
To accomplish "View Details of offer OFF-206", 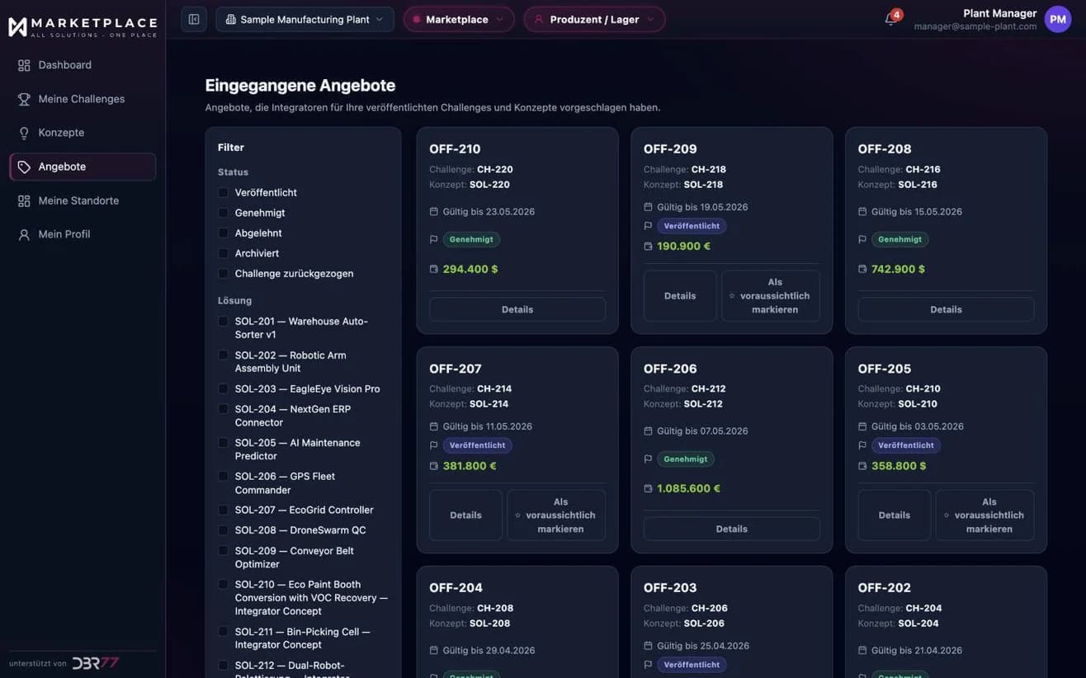I will [x=732, y=529].
